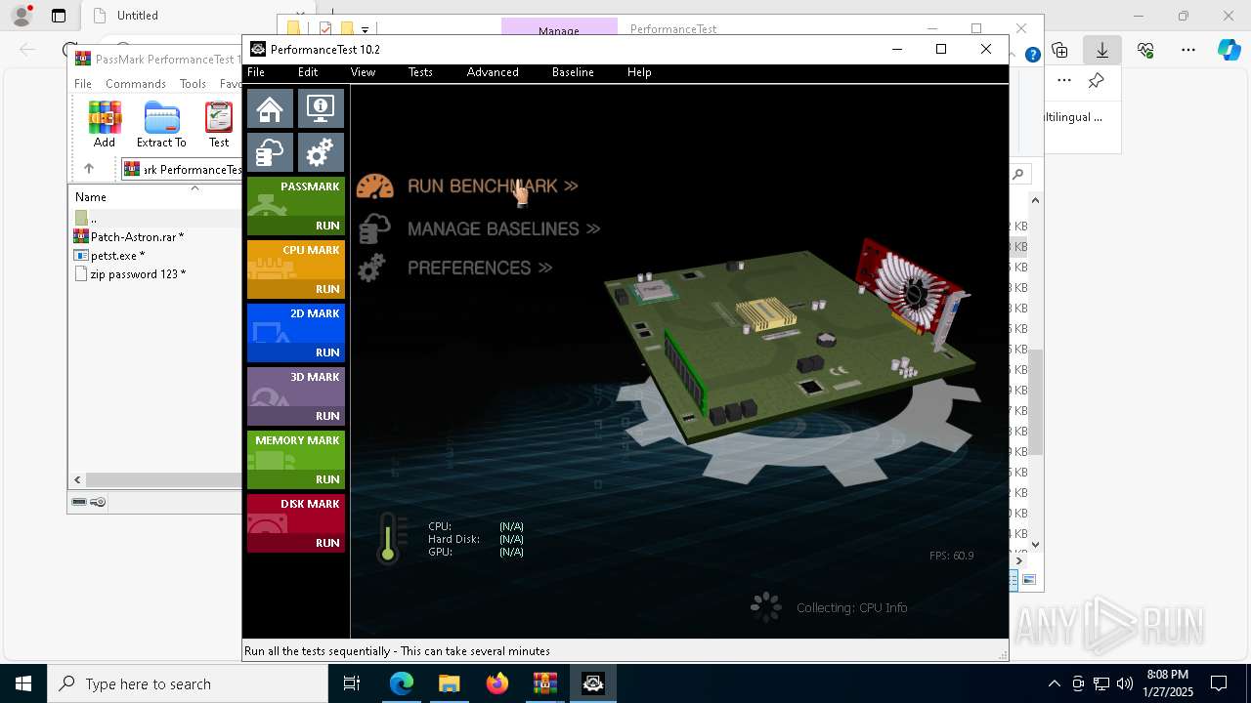Click the Manage tab in File Explorer window
Screen dimensions: 1251x703
[559, 29]
